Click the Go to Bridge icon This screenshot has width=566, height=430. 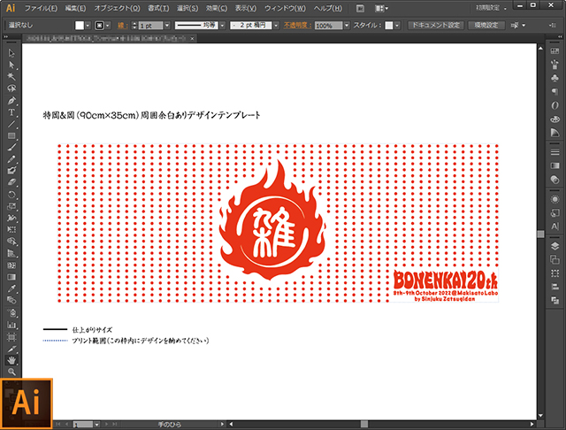[x=360, y=8]
